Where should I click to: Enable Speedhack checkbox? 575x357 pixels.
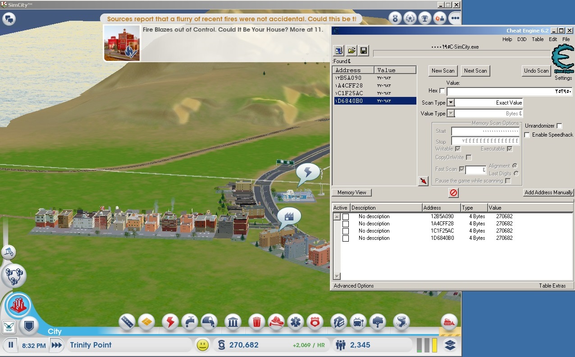point(527,135)
